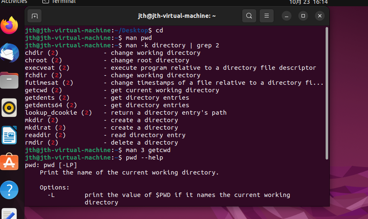Launch Firefox from the dock

(9, 25)
